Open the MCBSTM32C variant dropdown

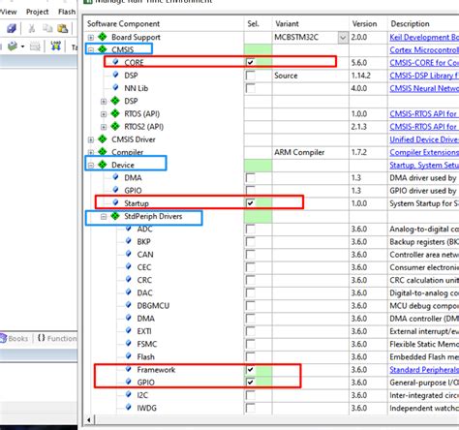coord(343,38)
